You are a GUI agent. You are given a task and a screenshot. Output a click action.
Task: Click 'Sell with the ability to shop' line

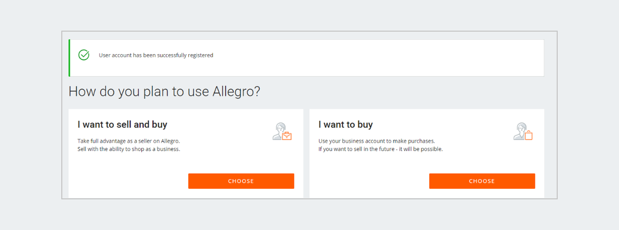[128, 150]
